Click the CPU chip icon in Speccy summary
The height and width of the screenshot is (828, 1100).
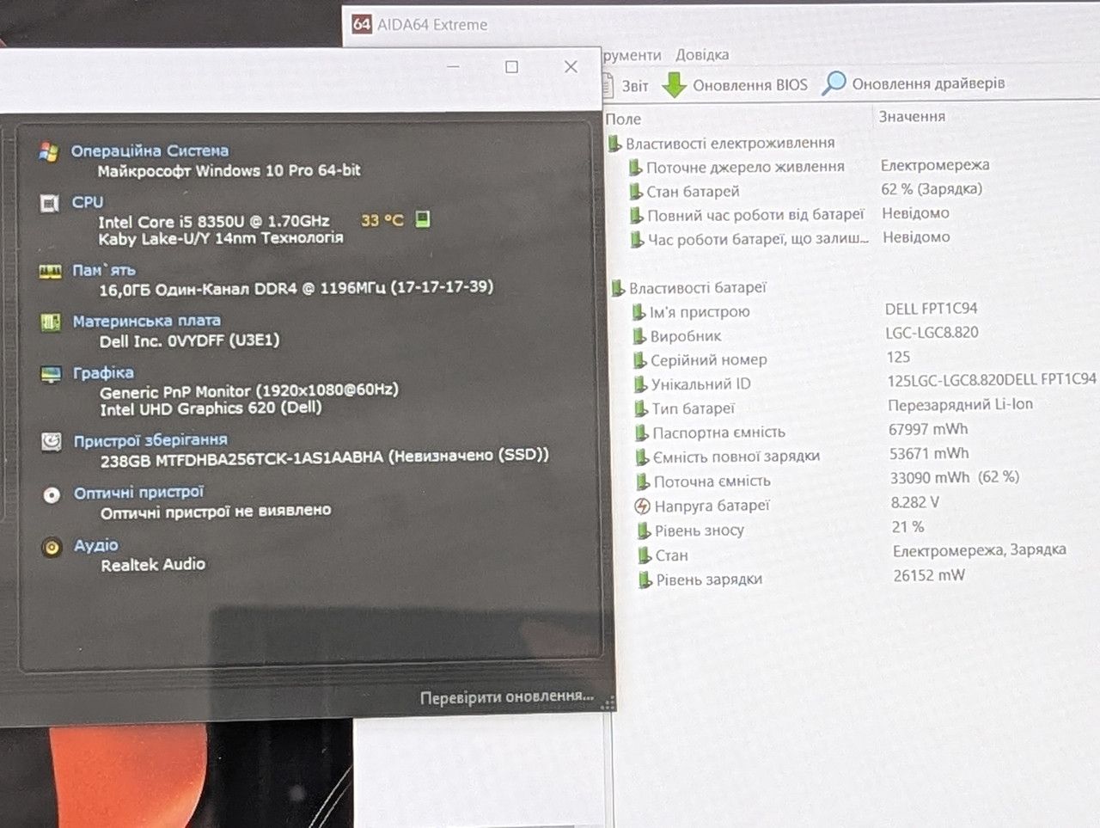50,203
